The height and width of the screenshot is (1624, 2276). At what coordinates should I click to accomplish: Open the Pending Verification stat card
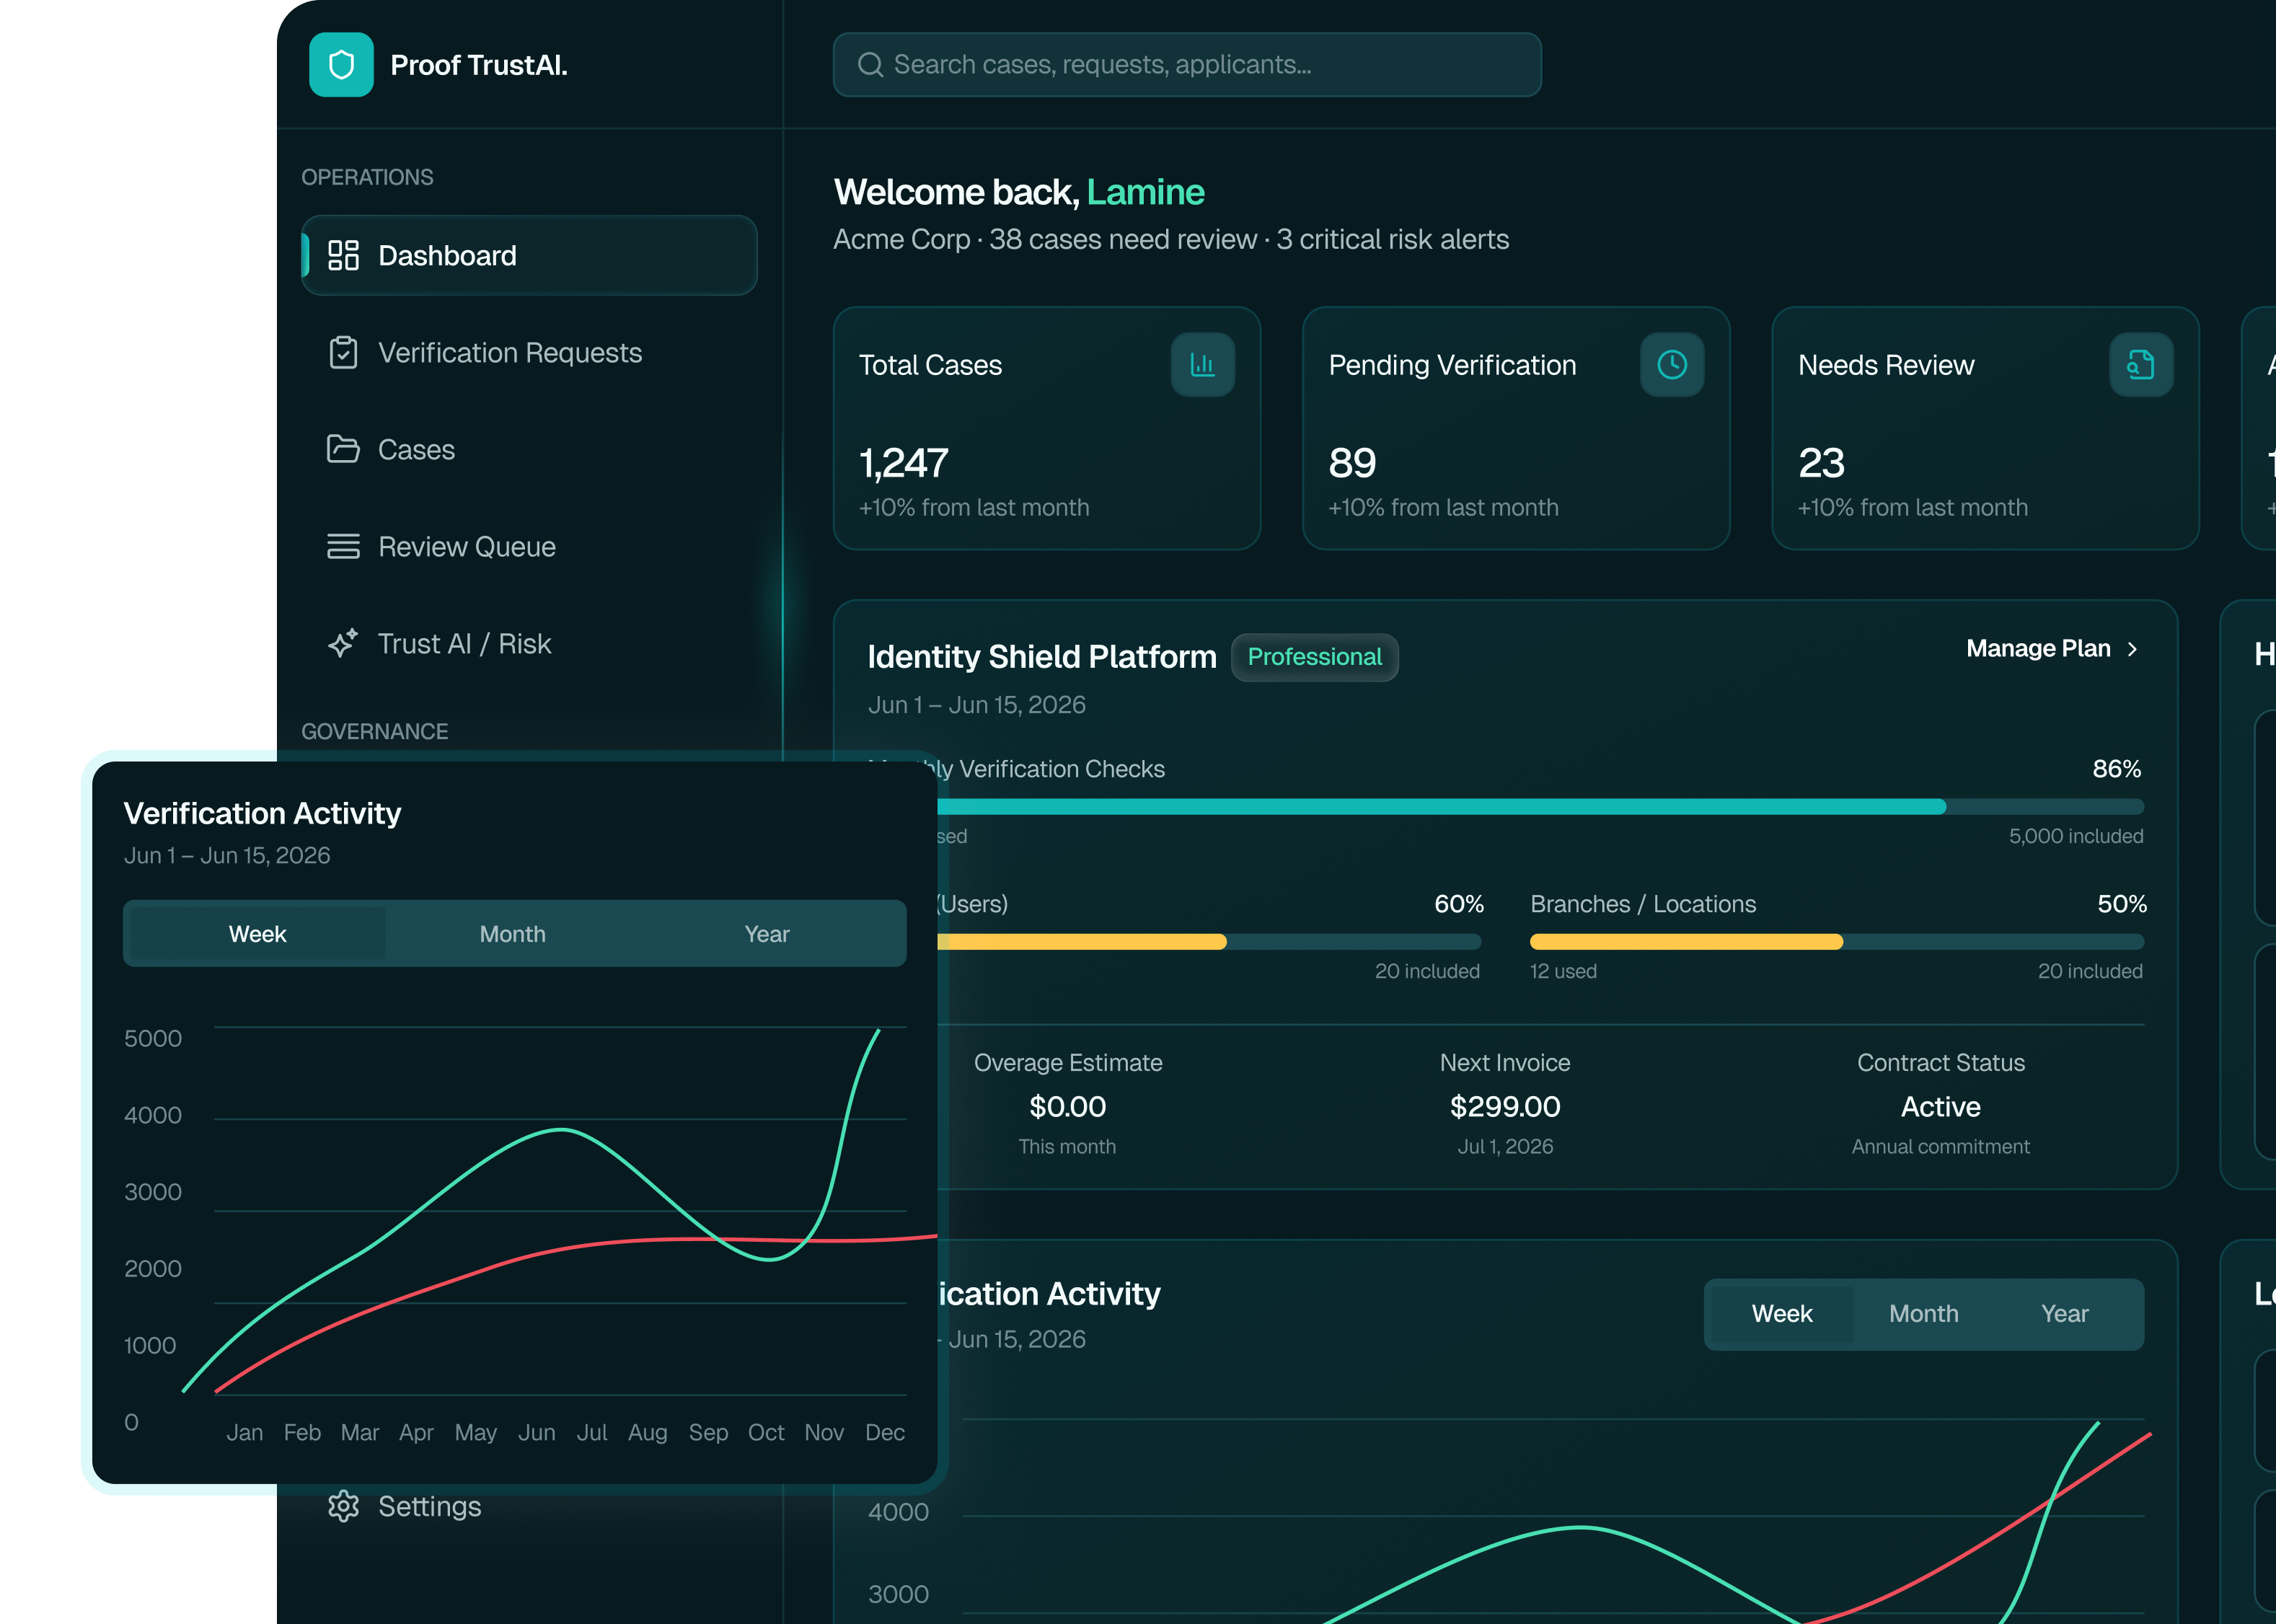(x=1516, y=428)
